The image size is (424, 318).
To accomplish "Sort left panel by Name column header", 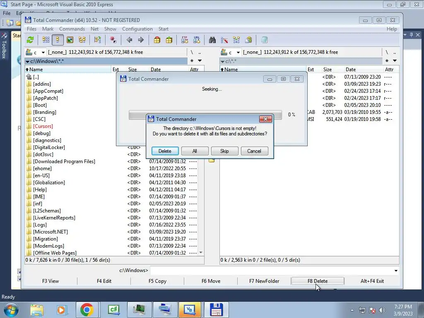I will click(68, 70).
